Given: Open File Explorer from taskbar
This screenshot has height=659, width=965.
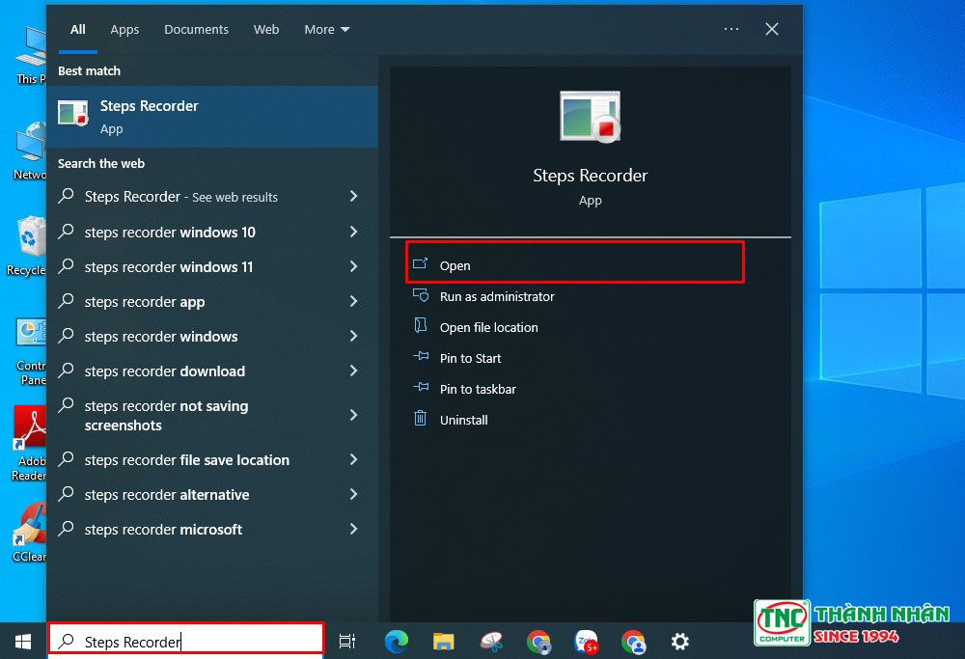Looking at the screenshot, I should tap(443, 642).
